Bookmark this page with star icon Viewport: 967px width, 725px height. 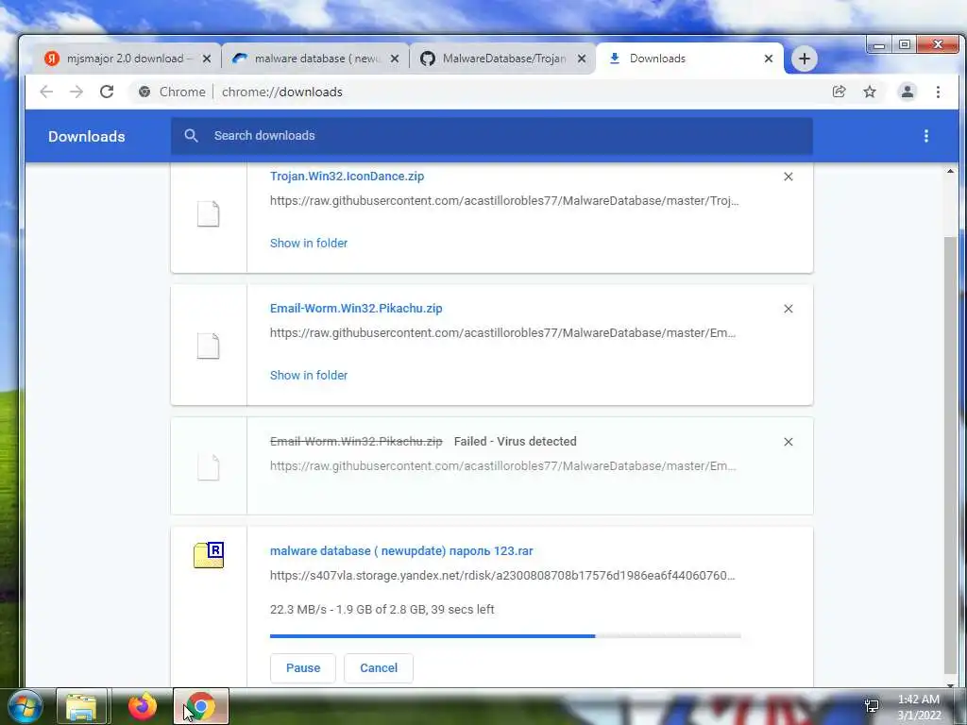click(870, 92)
